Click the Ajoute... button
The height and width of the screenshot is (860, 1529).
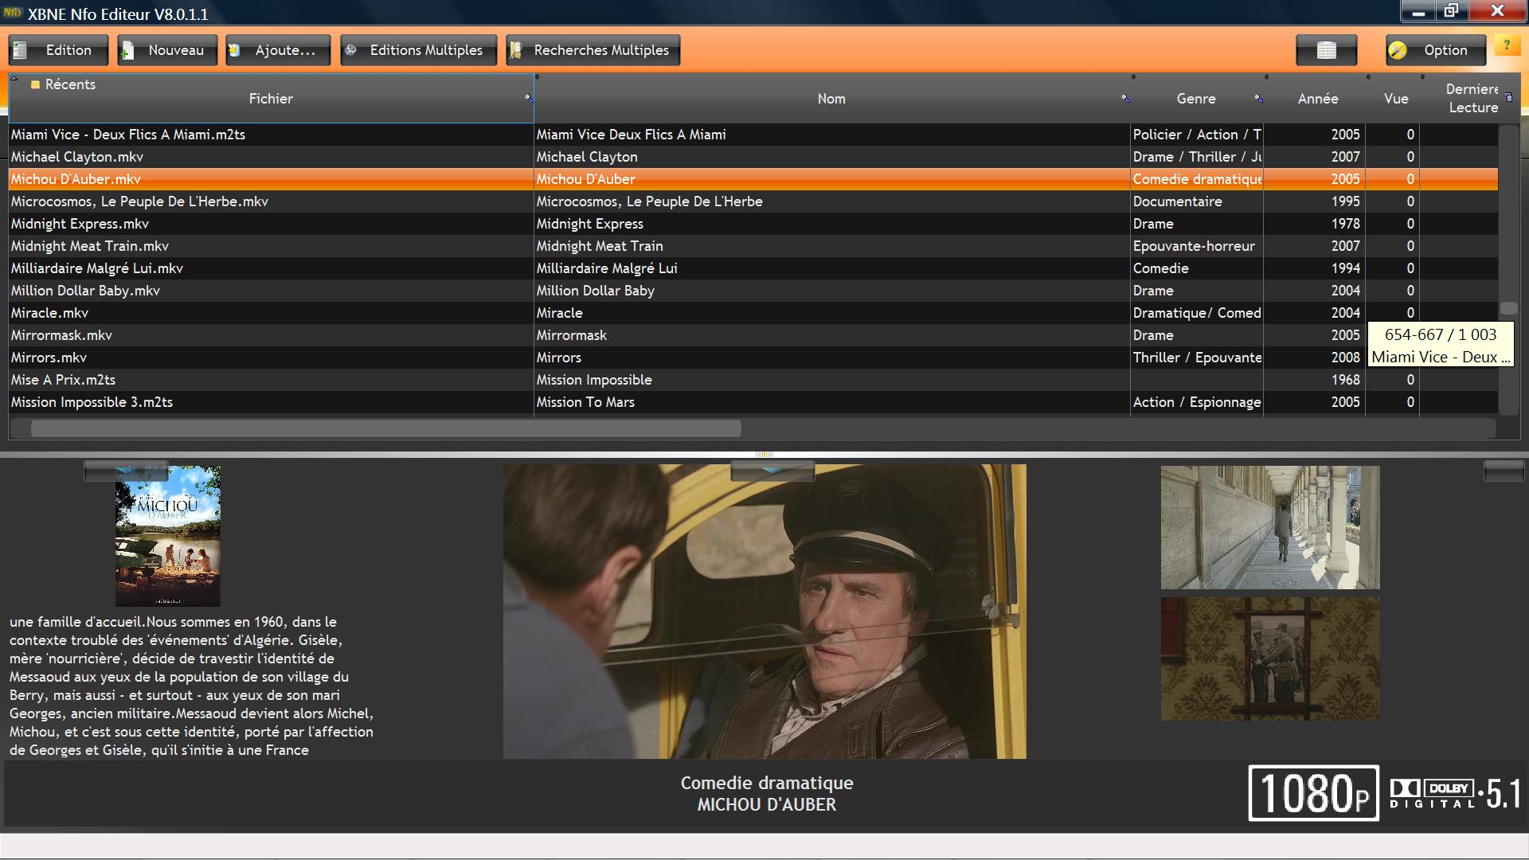pos(277,50)
